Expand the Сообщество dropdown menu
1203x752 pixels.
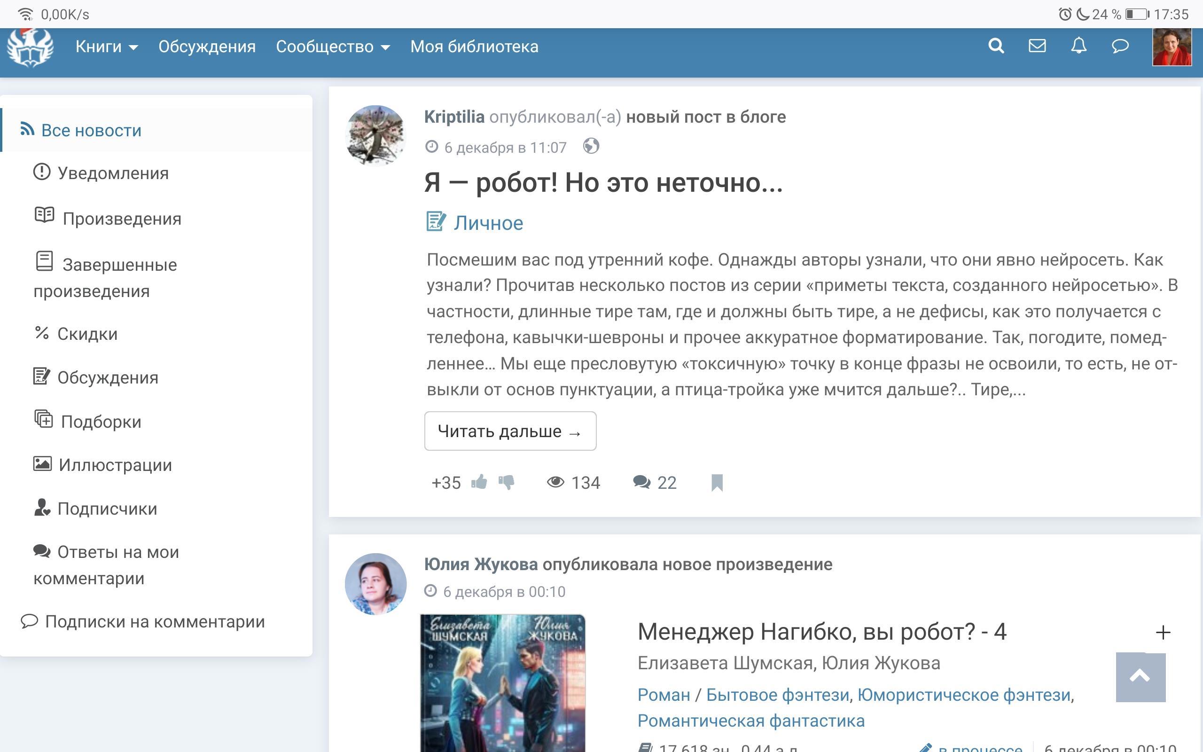(x=333, y=47)
